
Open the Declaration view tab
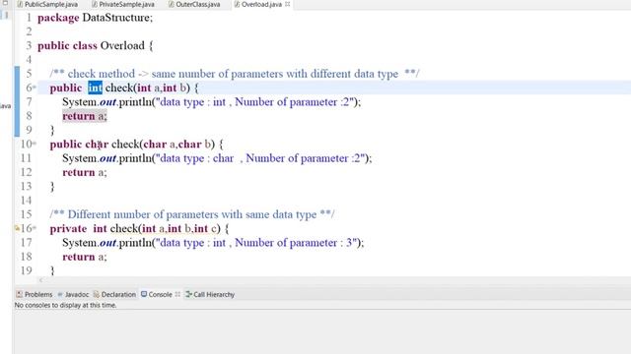coord(114,294)
